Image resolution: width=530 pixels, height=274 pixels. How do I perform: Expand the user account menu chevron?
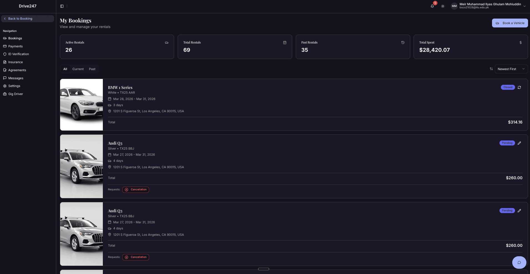524,6
